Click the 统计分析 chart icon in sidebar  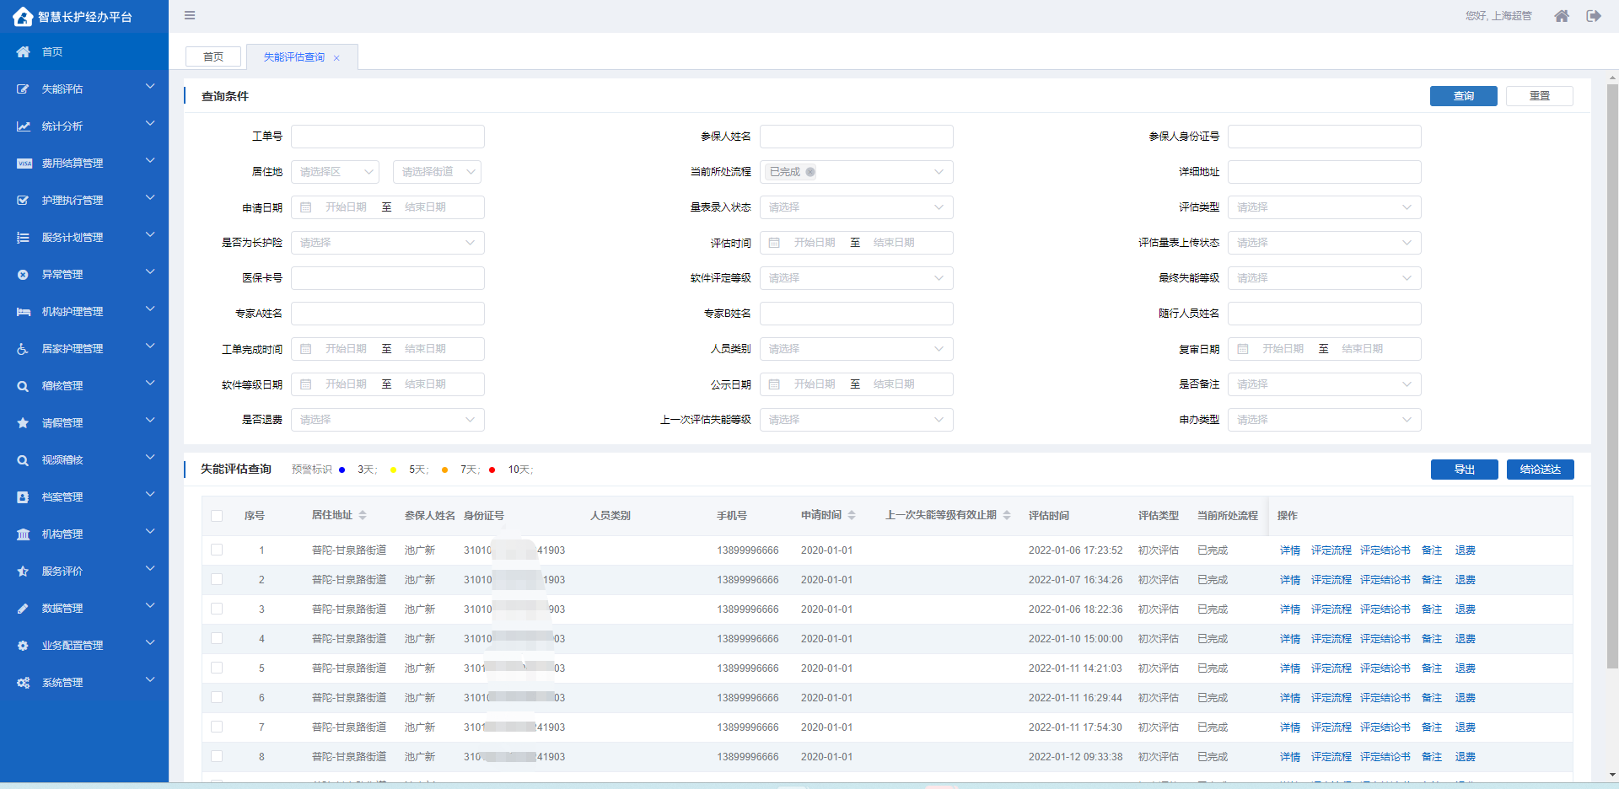click(x=23, y=126)
